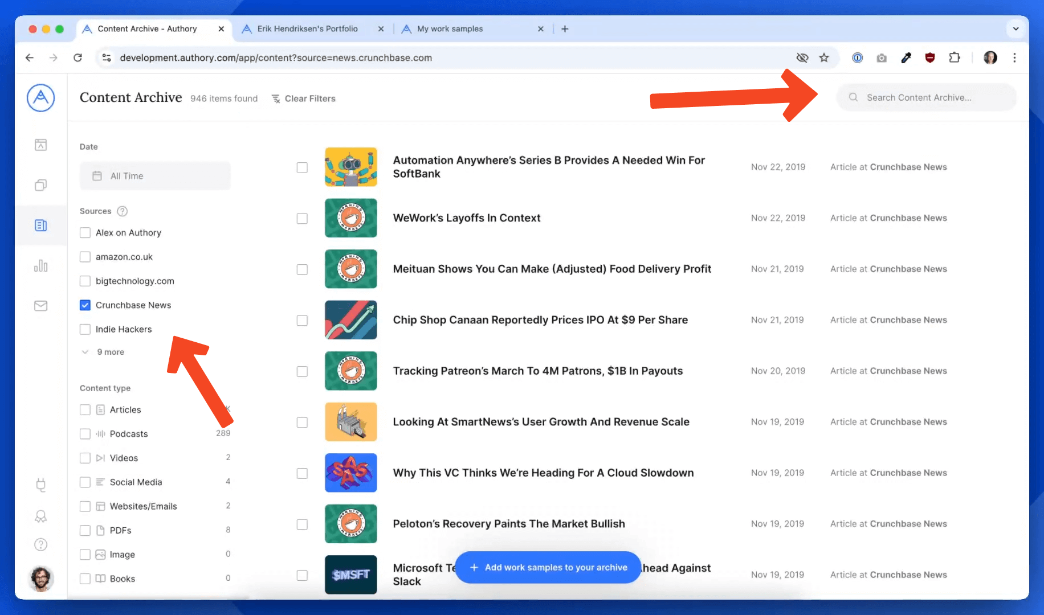Image resolution: width=1044 pixels, height=615 pixels.
Task: Select checkbox for Chip Shop Canaan article
Action: coord(302,321)
